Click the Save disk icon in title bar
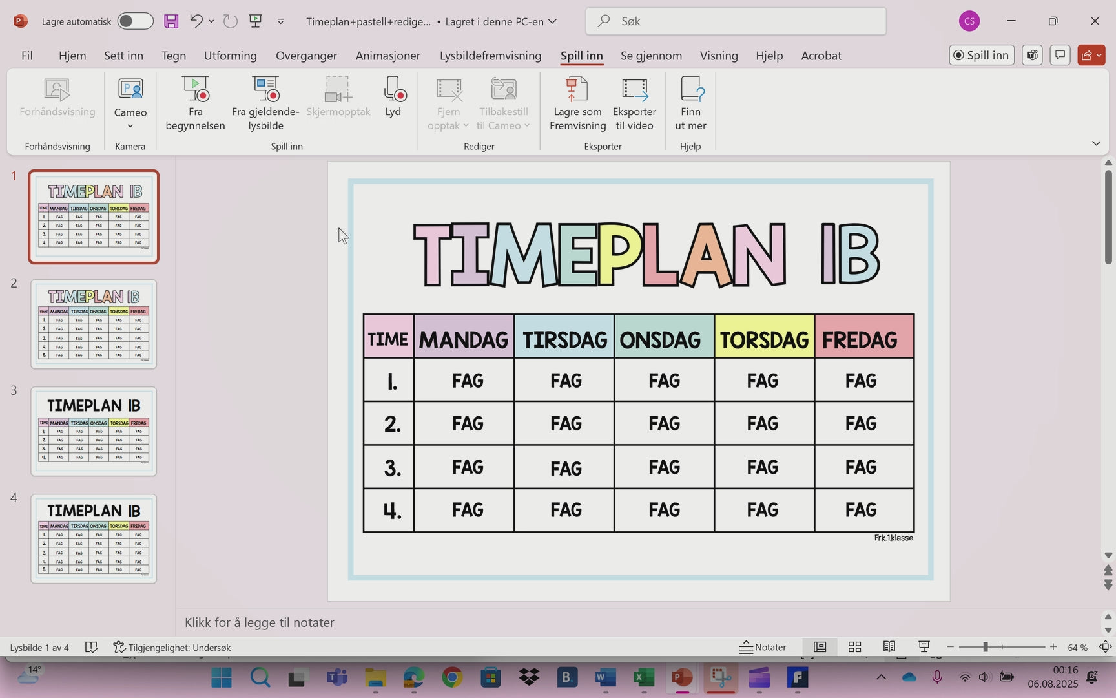Screen dimensions: 1116x698 171,21
